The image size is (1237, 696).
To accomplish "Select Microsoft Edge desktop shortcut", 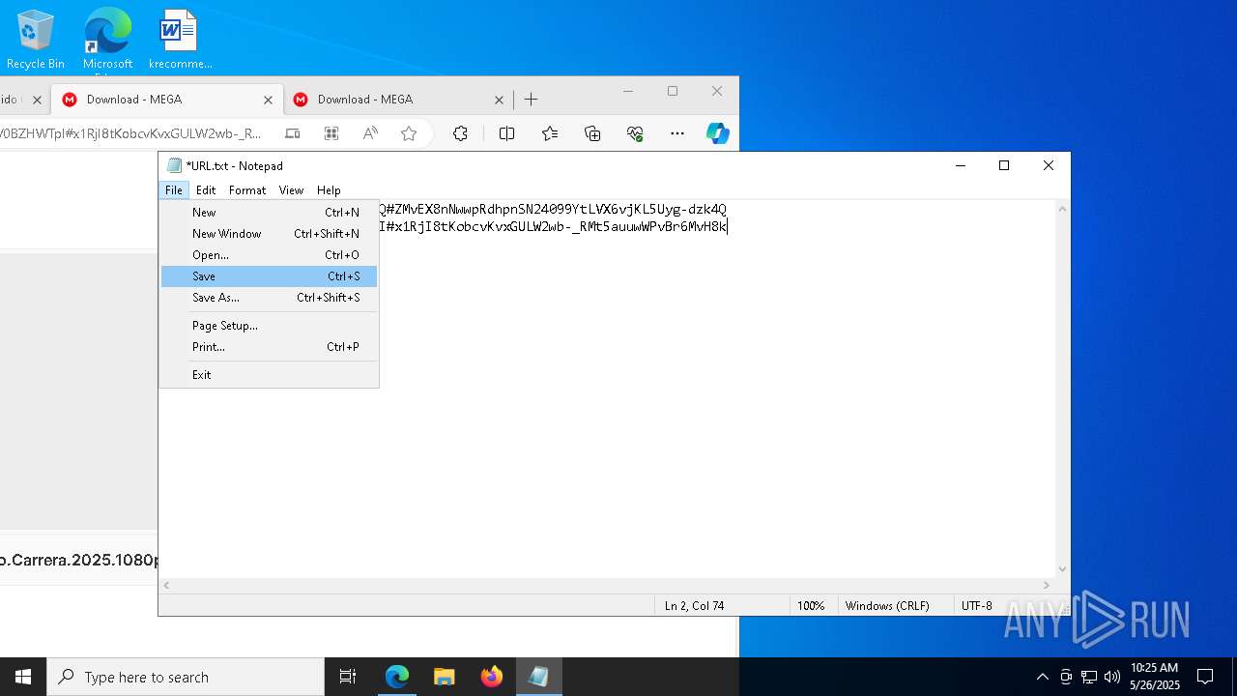I will tap(107, 40).
